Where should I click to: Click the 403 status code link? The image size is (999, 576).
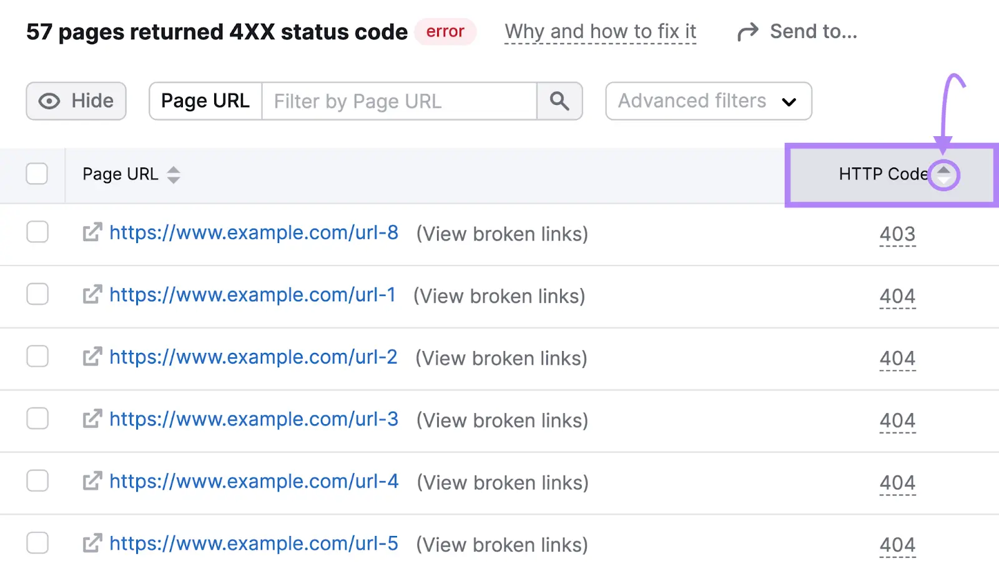click(x=897, y=234)
